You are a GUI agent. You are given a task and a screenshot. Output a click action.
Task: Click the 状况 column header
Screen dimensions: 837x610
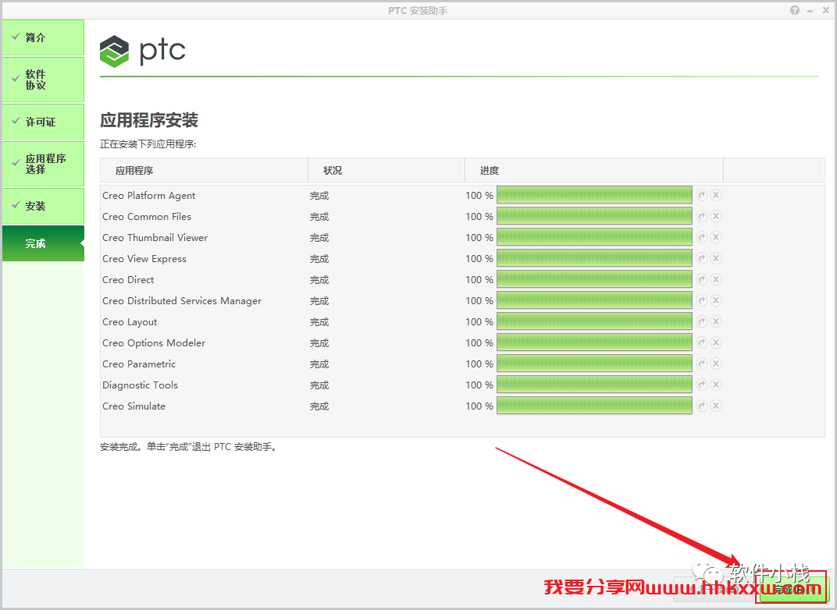(x=386, y=171)
